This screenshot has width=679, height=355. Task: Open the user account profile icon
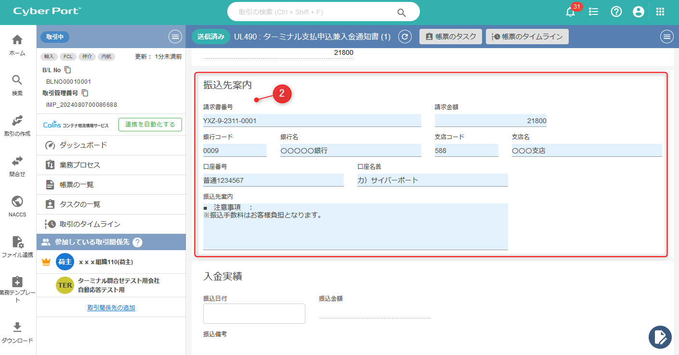pos(639,12)
